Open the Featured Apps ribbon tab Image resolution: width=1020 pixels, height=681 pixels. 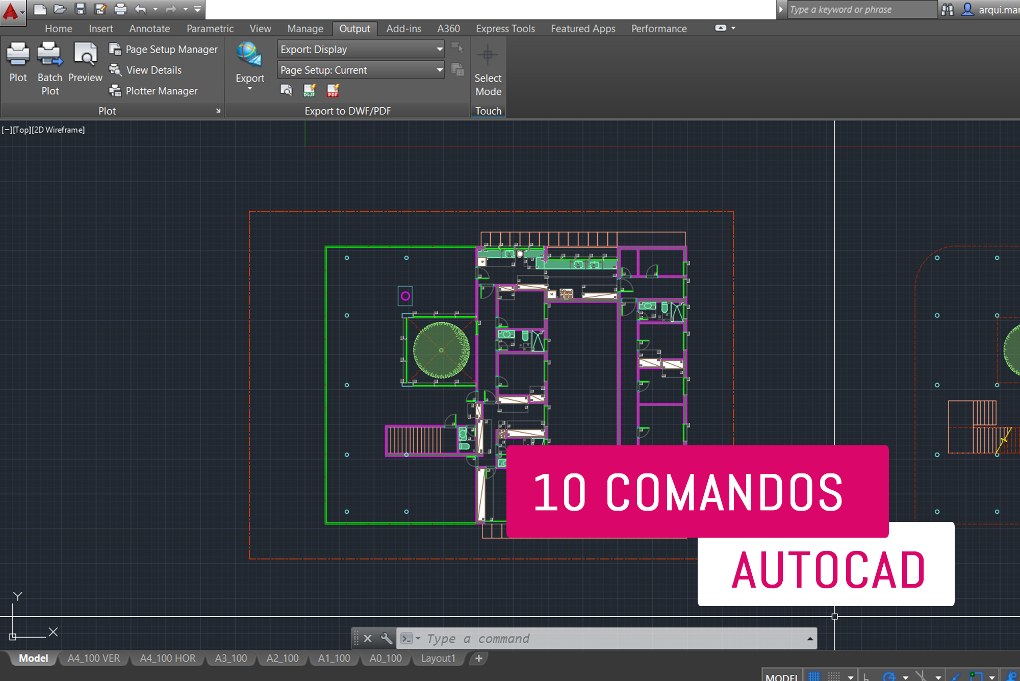(583, 29)
